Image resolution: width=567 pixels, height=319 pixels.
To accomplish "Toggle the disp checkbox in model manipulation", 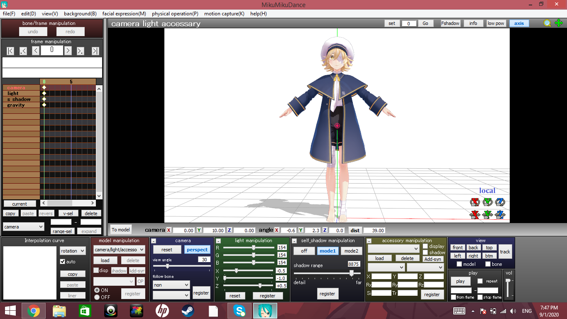I will [x=96, y=270].
